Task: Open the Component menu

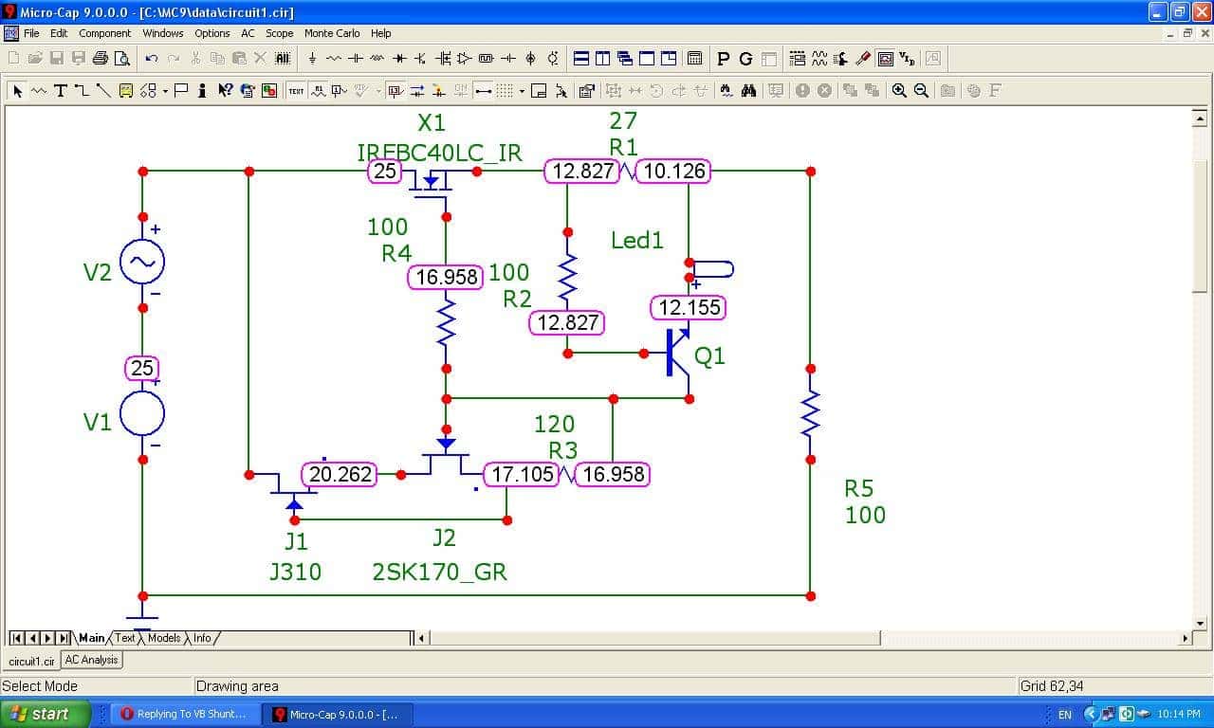Action: [x=104, y=33]
